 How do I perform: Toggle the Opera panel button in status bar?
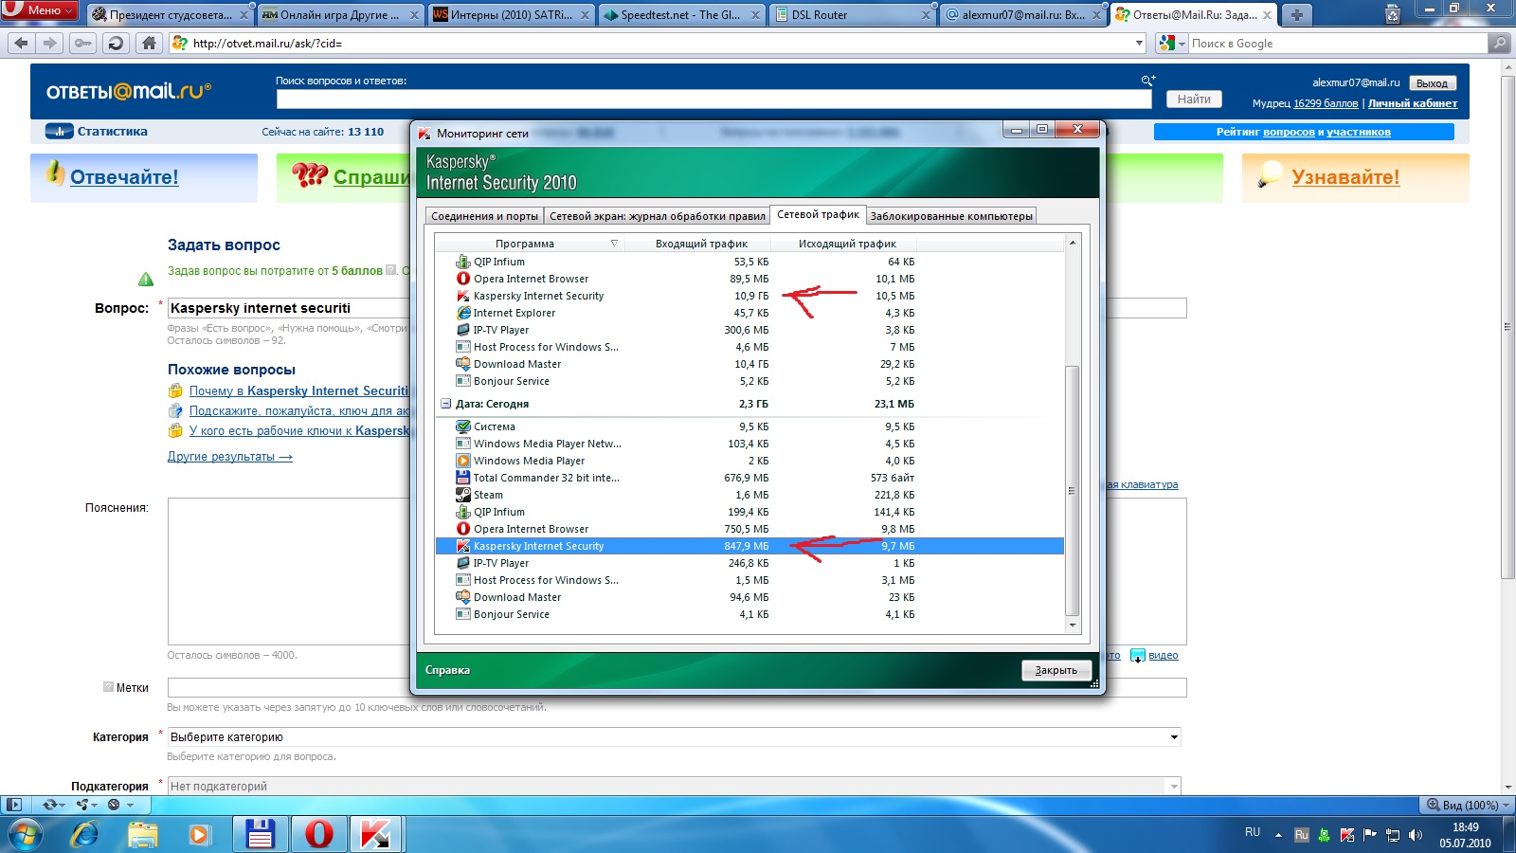(13, 805)
